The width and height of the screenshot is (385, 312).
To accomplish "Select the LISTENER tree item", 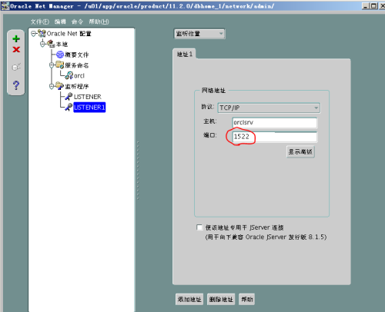I will tap(88, 97).
